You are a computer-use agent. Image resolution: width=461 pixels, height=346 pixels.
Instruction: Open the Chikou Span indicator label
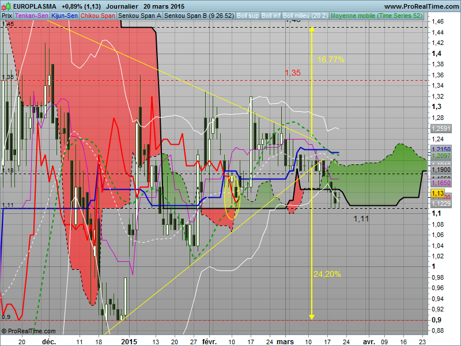97,16
